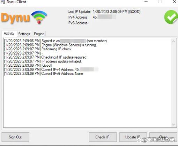Screen dimensions: 178x146
Task: Clear the activity log with Clear button
Action: (x=163, y=137)
